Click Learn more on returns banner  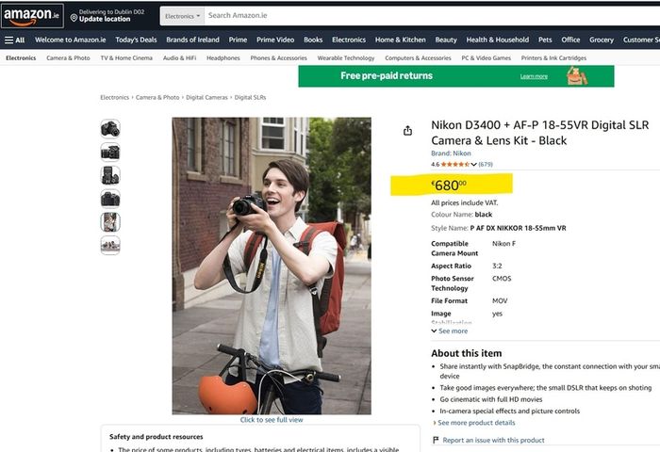tap(534, 76)
